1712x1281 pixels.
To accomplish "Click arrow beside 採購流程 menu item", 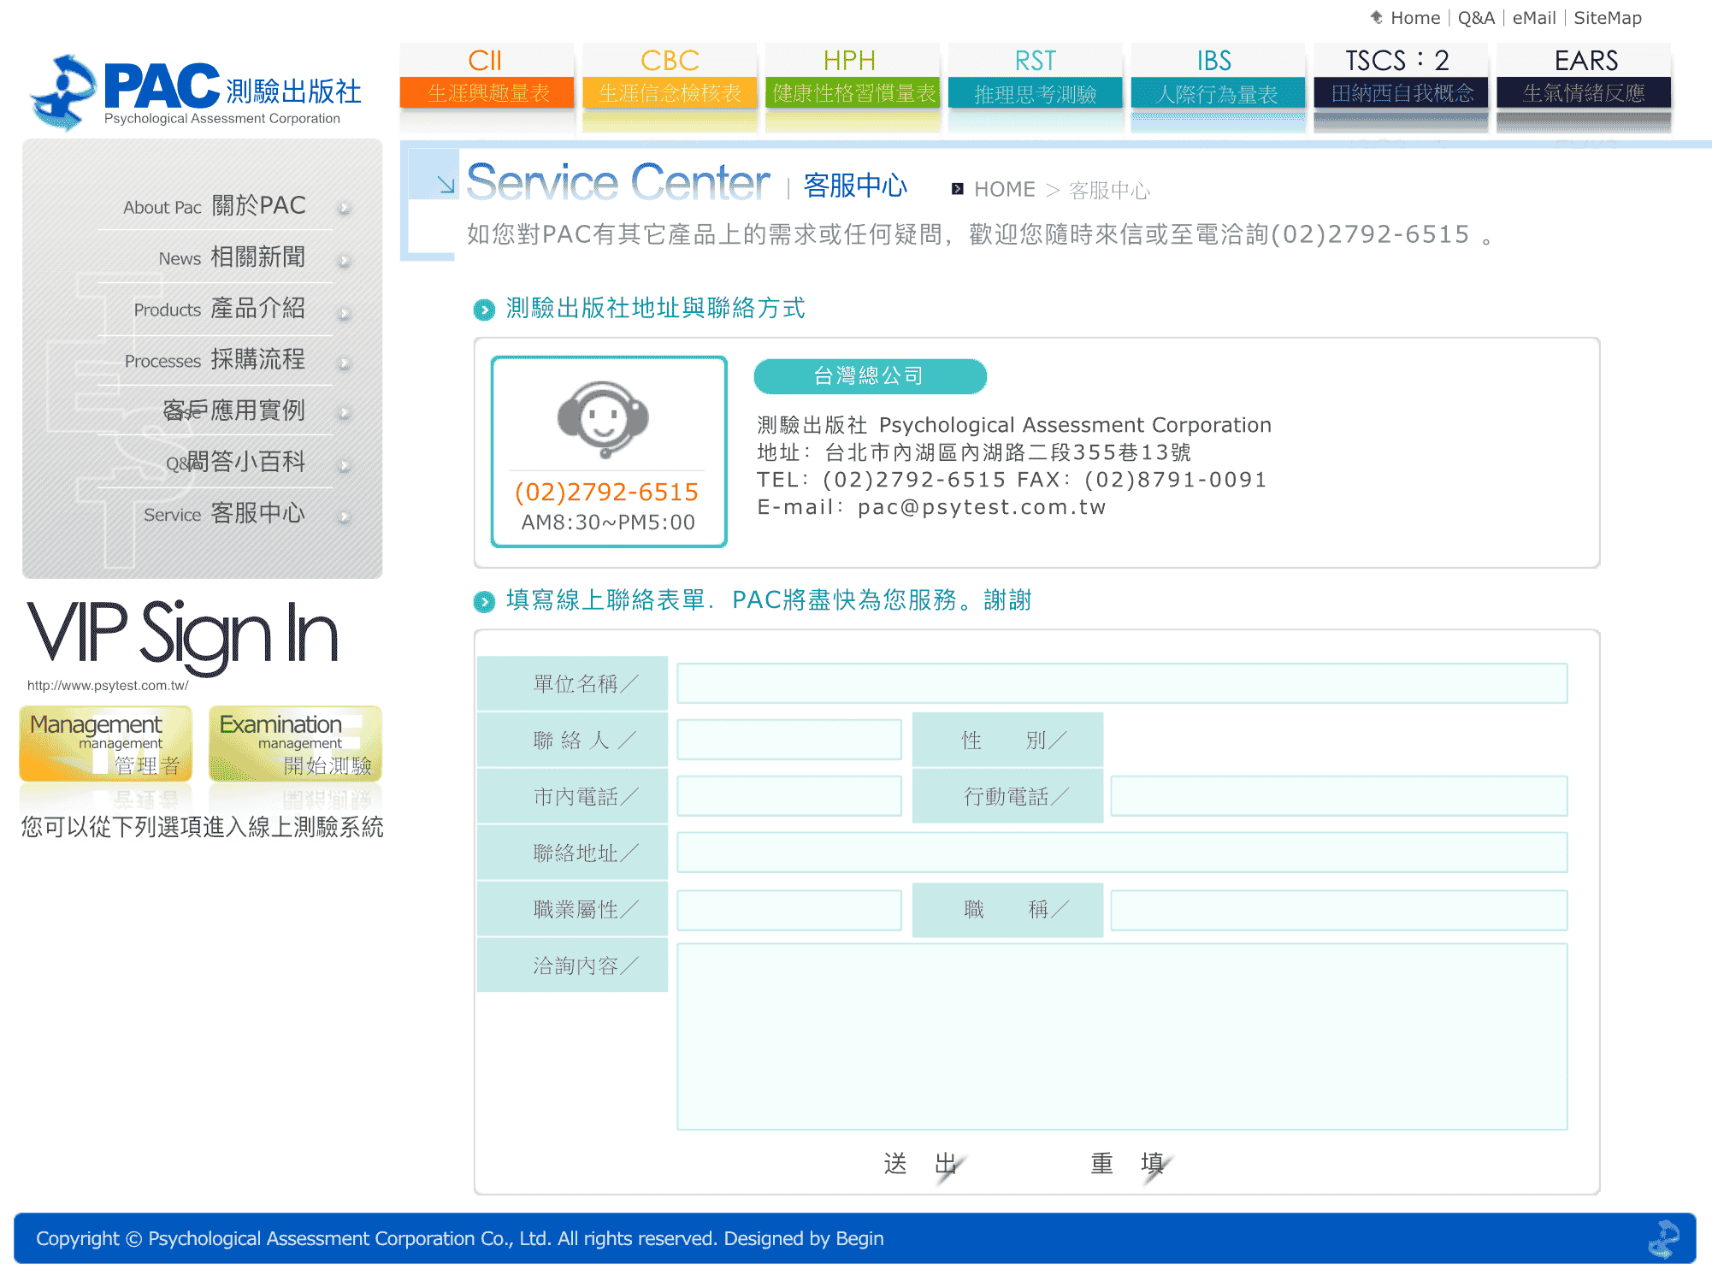I will point(344,363).
